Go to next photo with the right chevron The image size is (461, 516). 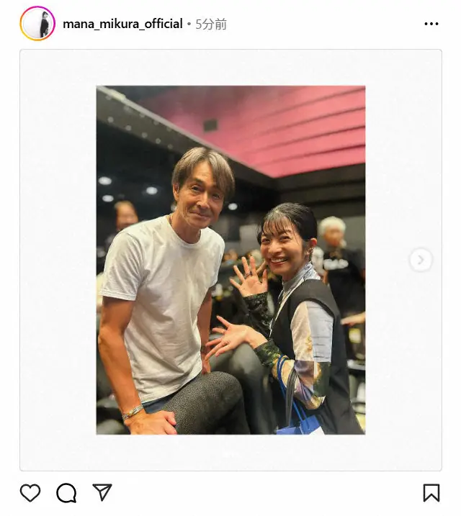coord(421,260)
